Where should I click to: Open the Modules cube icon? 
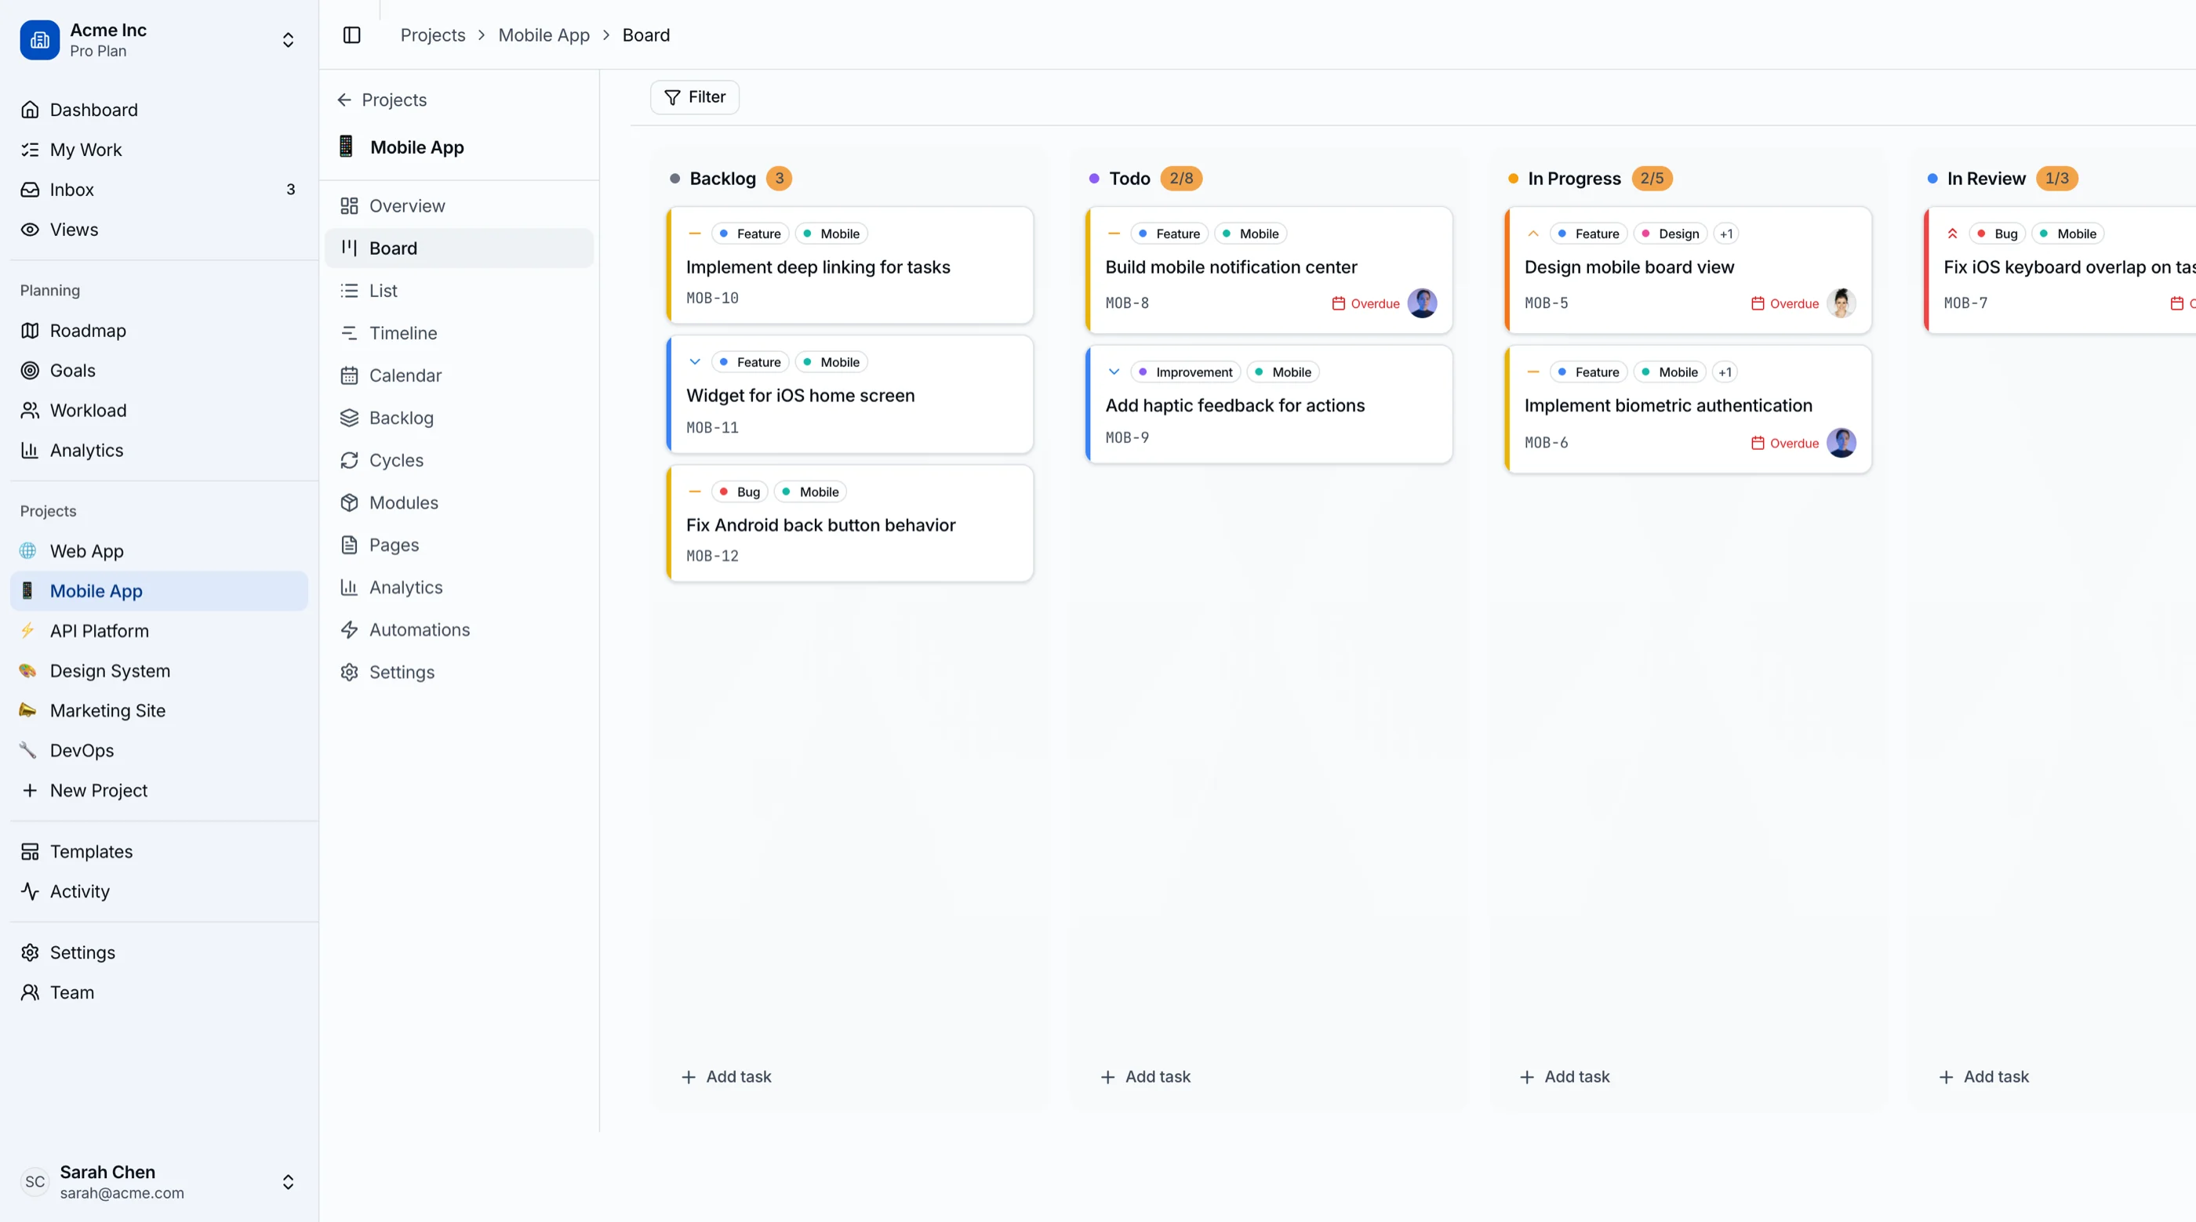pos(350,502)
